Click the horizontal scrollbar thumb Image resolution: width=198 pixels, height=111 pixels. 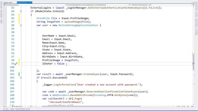(91, 106)
